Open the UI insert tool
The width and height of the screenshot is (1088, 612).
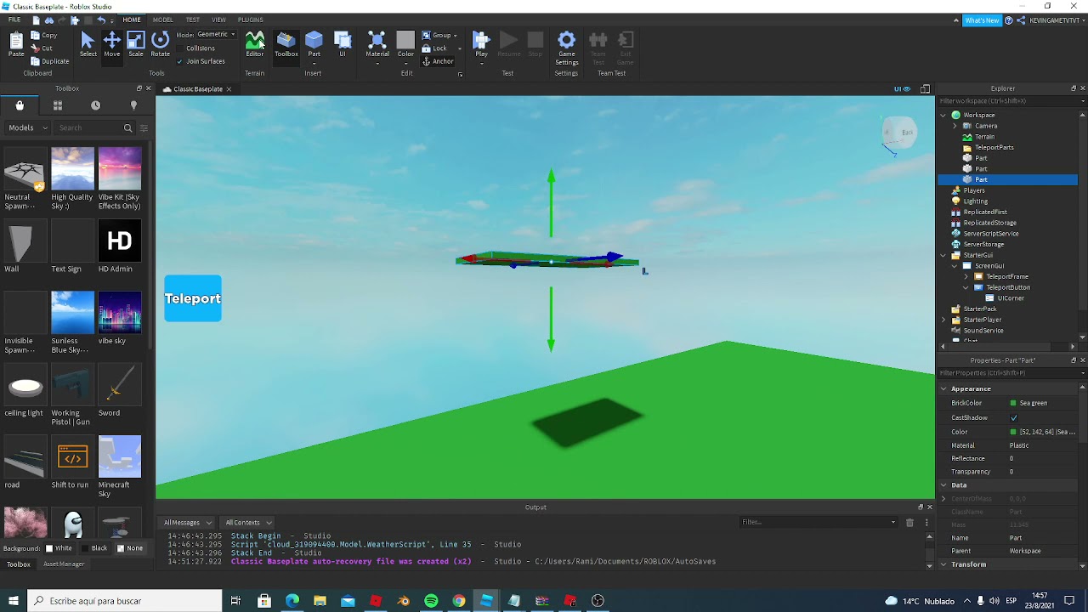343,44
